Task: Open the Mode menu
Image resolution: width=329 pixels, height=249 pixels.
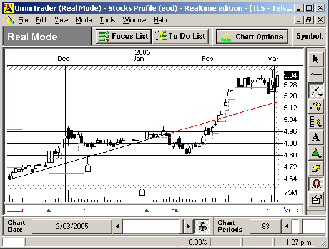Action: click(x=84, y=20)
